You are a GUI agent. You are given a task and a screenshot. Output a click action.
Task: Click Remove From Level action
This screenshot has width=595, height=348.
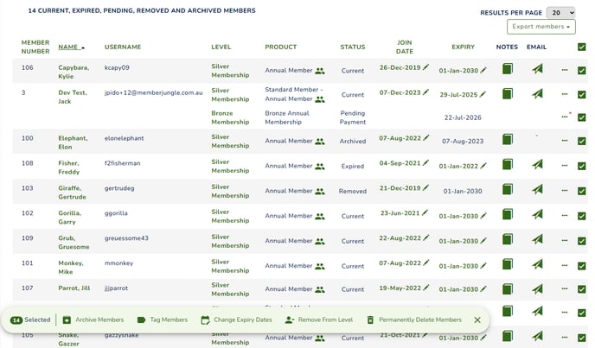click(x=319, y=320)
